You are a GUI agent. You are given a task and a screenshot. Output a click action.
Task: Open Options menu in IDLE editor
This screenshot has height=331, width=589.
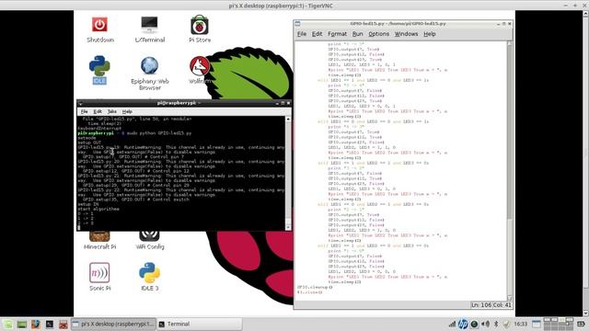click(378, 34)
